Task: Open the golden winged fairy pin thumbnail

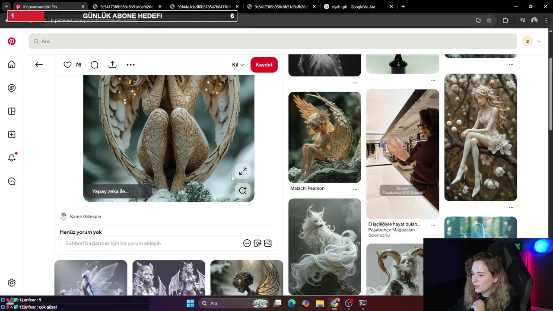Action: 324,137
